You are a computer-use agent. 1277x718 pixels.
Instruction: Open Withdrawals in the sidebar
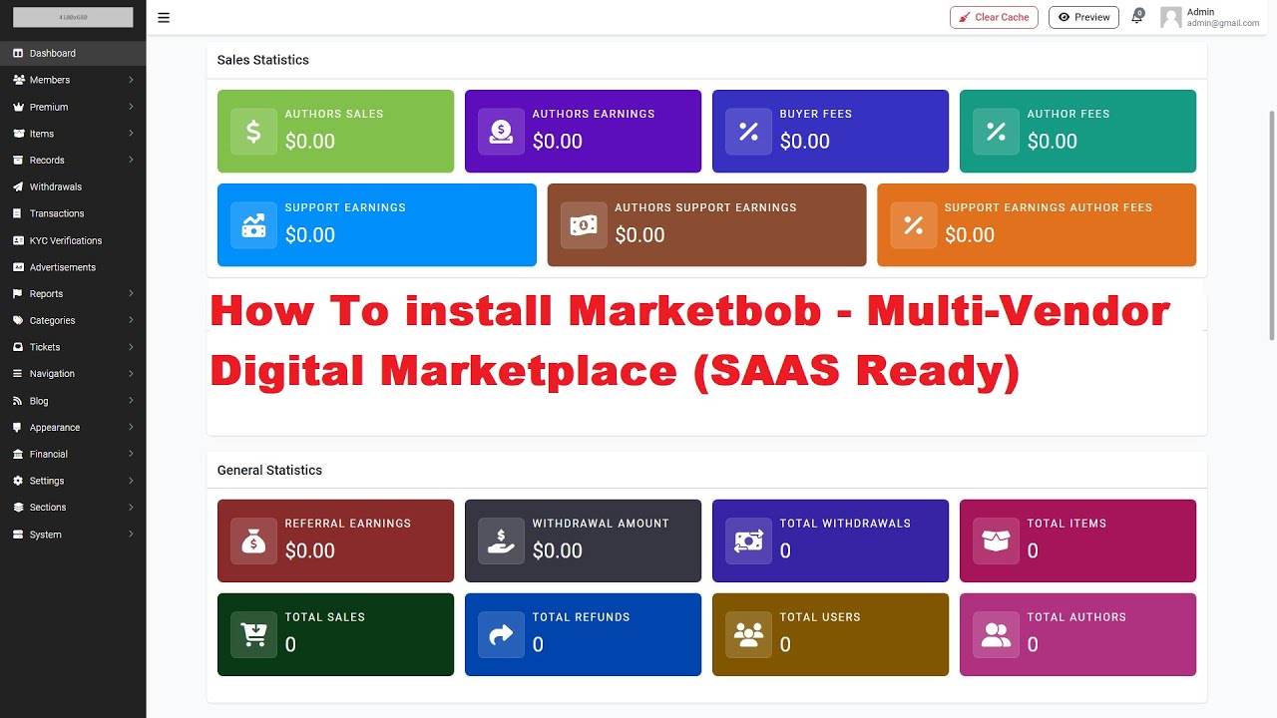coord(73,186)
